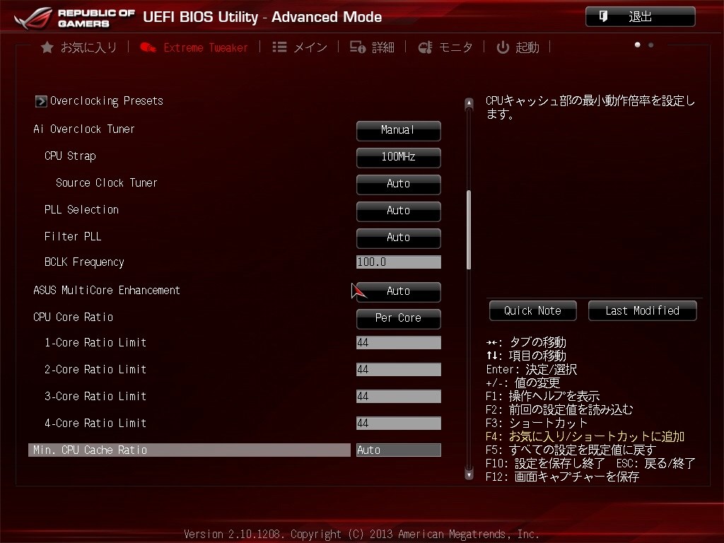Click the F10 設定を保存し終了 hint
Screen dimensions: 724x543
(x=545, y=463)
